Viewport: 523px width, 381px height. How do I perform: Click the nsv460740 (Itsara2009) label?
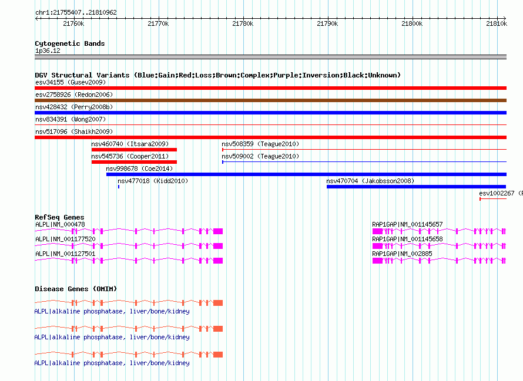coord(130,144)
